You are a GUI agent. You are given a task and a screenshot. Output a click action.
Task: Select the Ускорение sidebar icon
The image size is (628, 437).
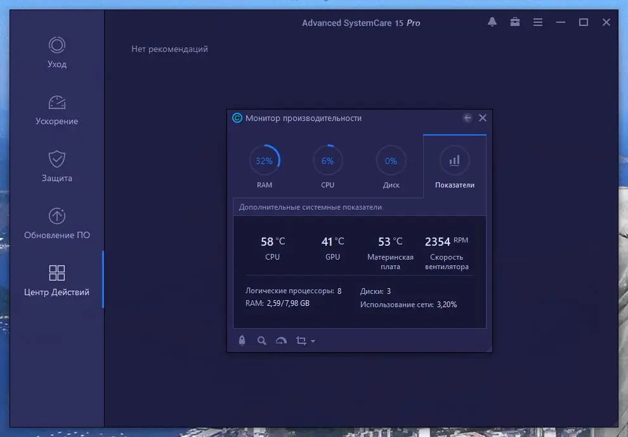56,109
